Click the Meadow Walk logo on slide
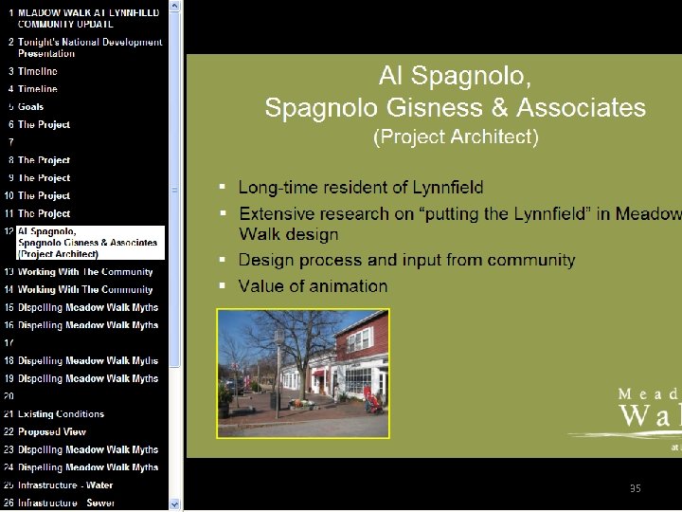This screenshot has height=512, width=682. pos(625,418)
